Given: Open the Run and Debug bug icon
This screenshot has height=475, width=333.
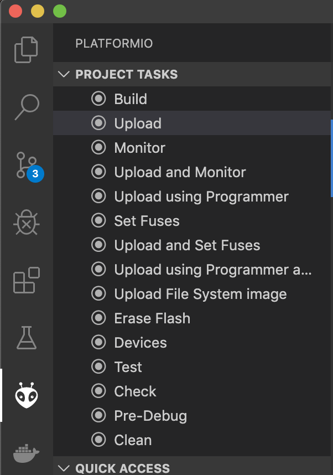Looking at the screenshot, I should pos(27,222).
